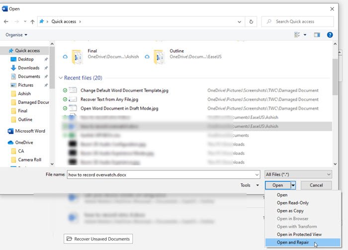
Task: Click pin icon beside Downloads
Action: (46, 68)
